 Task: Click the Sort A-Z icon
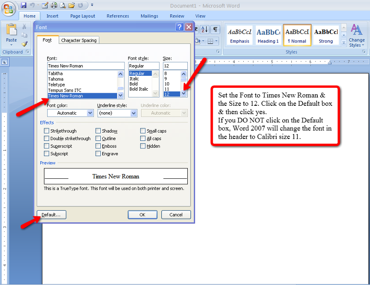pos(204,30)
